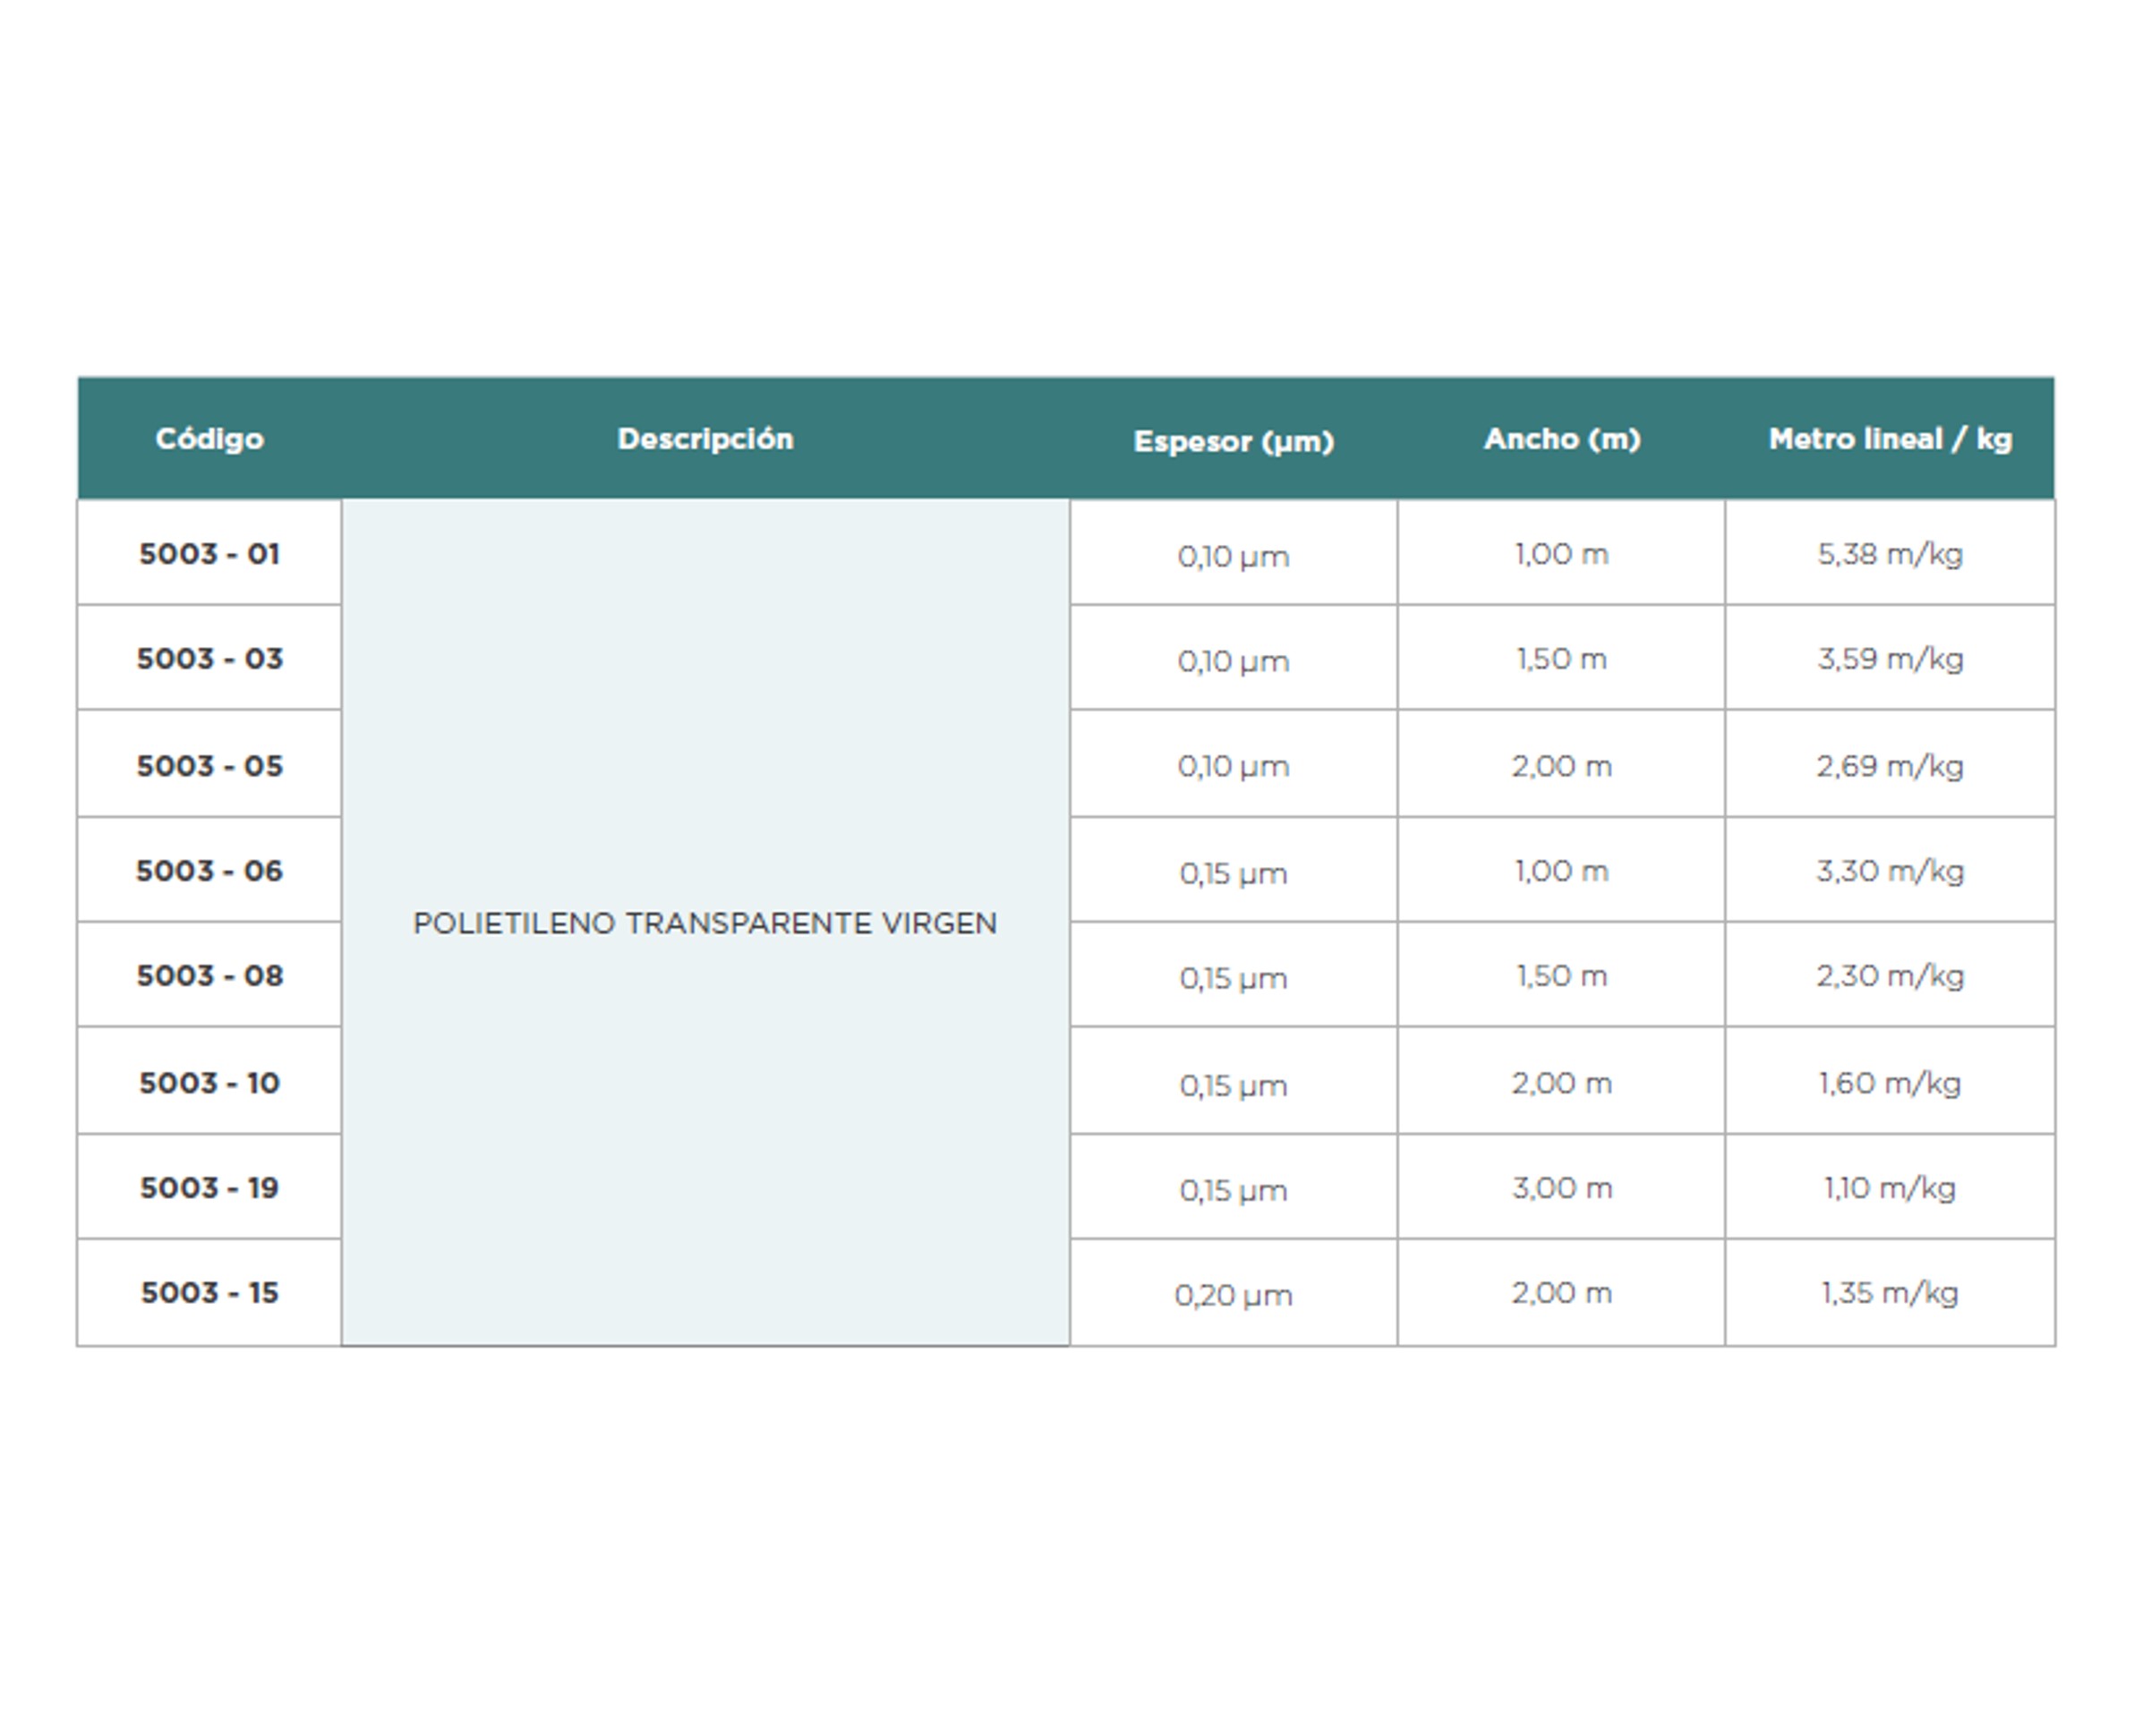
Task: Select product code 5003 - 19
Action: click(209, 1187)
